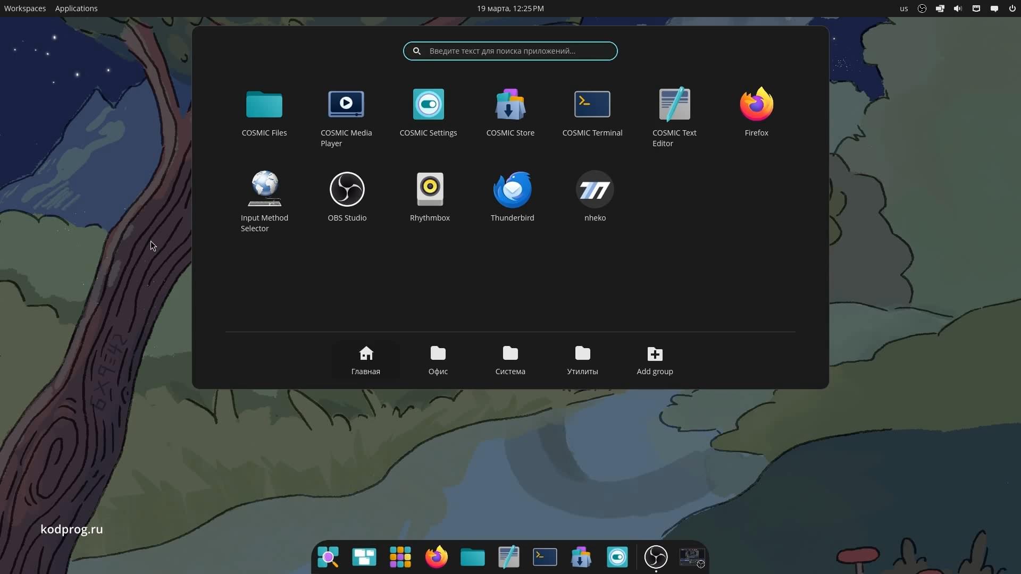This screenshot has height=574, width=1021.
Task: Launch Rhythmbox music player
Action: (x=430, y=198)
